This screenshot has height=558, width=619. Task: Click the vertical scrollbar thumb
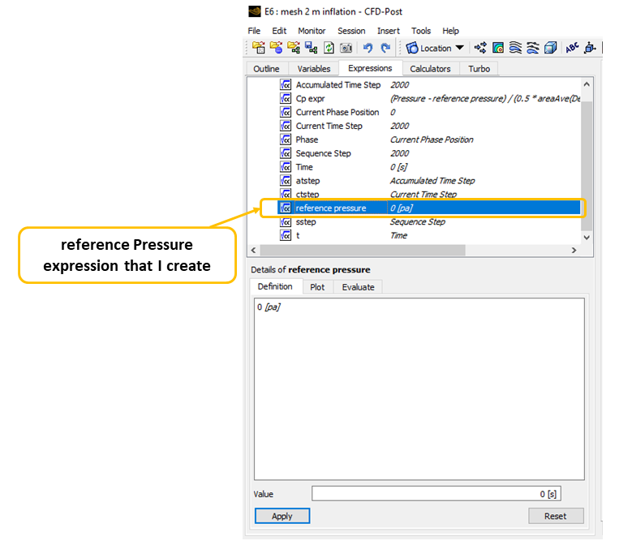click(x=587, y=165)
